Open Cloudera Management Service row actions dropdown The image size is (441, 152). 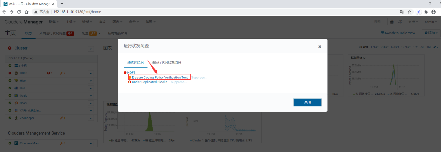pos(91,143)
